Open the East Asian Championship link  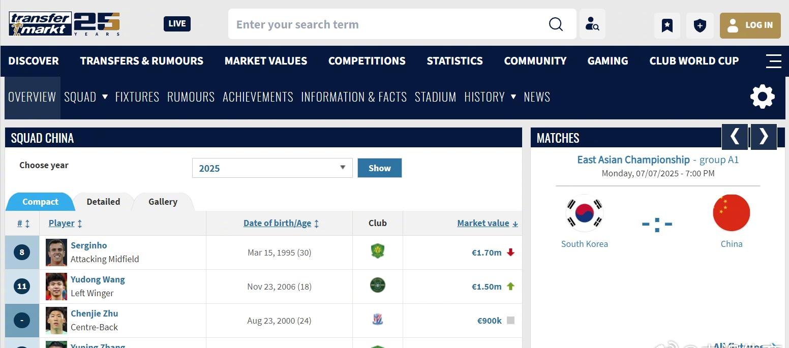[x=633, y=160]
